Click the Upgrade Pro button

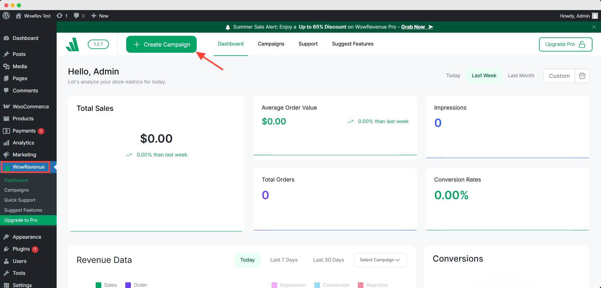[x=565, y=44]
